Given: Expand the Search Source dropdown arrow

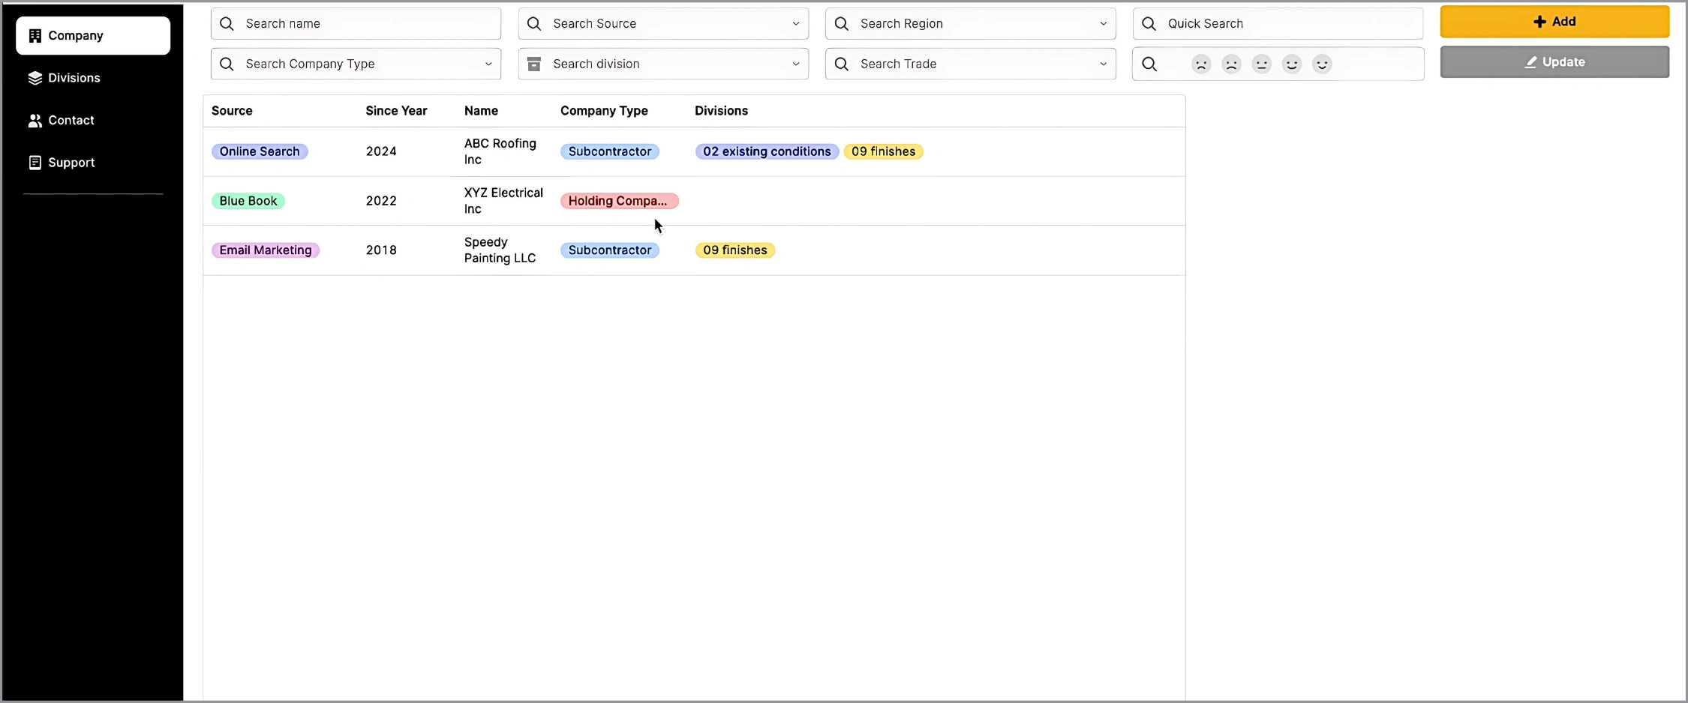Looking at the screenshot, I should click(795, 24).
